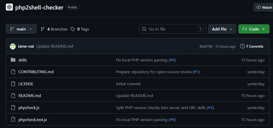Image resolution: width=273 pixels, height=128 pixels.
Task: Click the file icon for phpcheck.test.js
Action: (x=13, y=120)
